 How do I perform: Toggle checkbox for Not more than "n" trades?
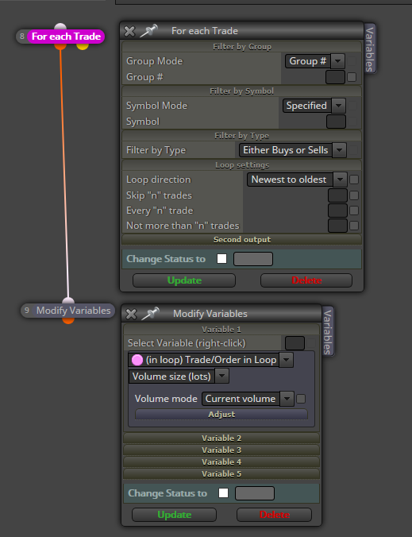(x=354, y=226)
